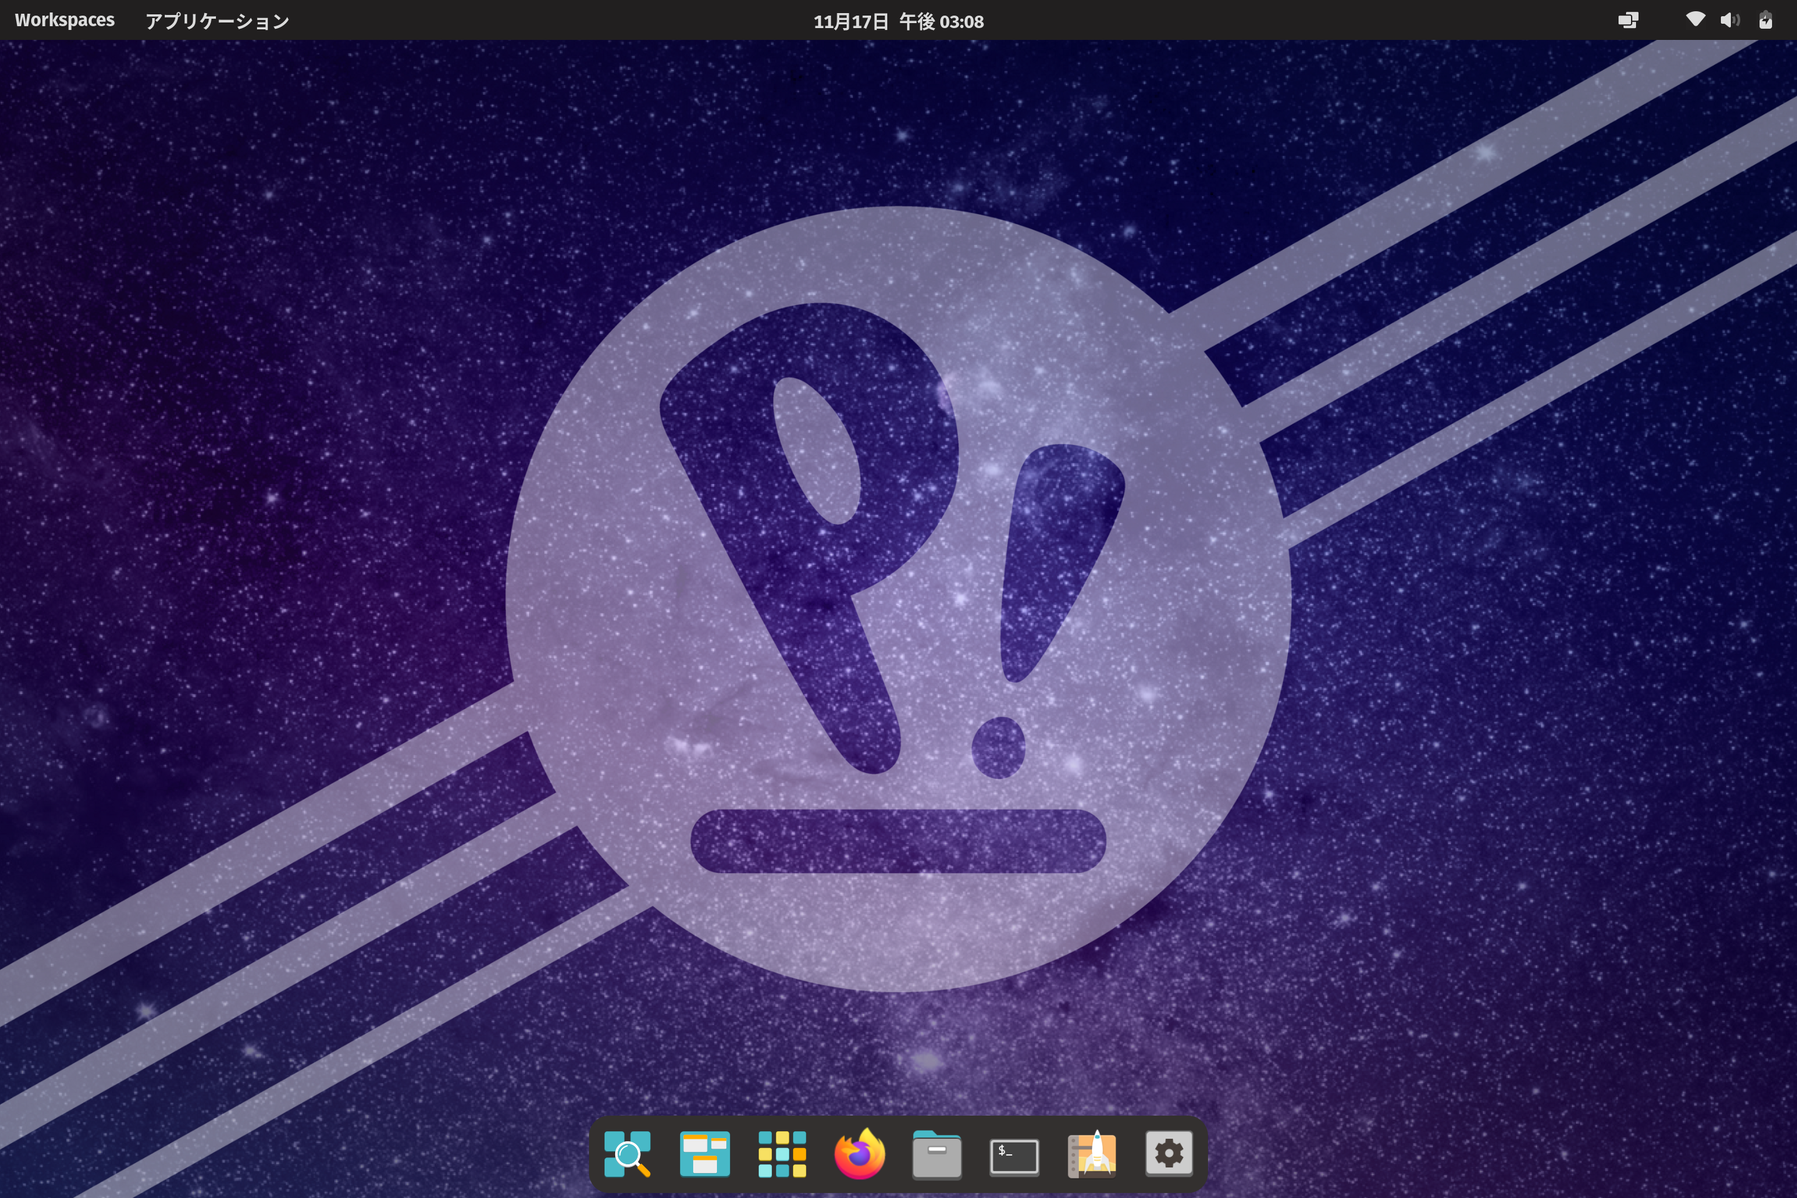Launch the Terminal from dock
This screenshot has height=1198, width=1797.
click(x=1014, y=1156)
